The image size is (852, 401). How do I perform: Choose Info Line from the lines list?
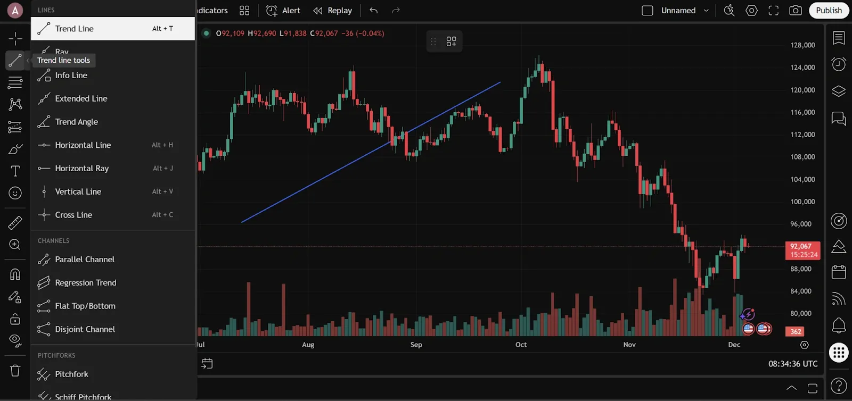(x=113, y=76)
